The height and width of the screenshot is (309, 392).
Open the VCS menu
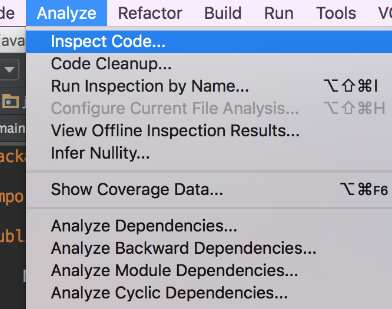click(x=384, y=13)
